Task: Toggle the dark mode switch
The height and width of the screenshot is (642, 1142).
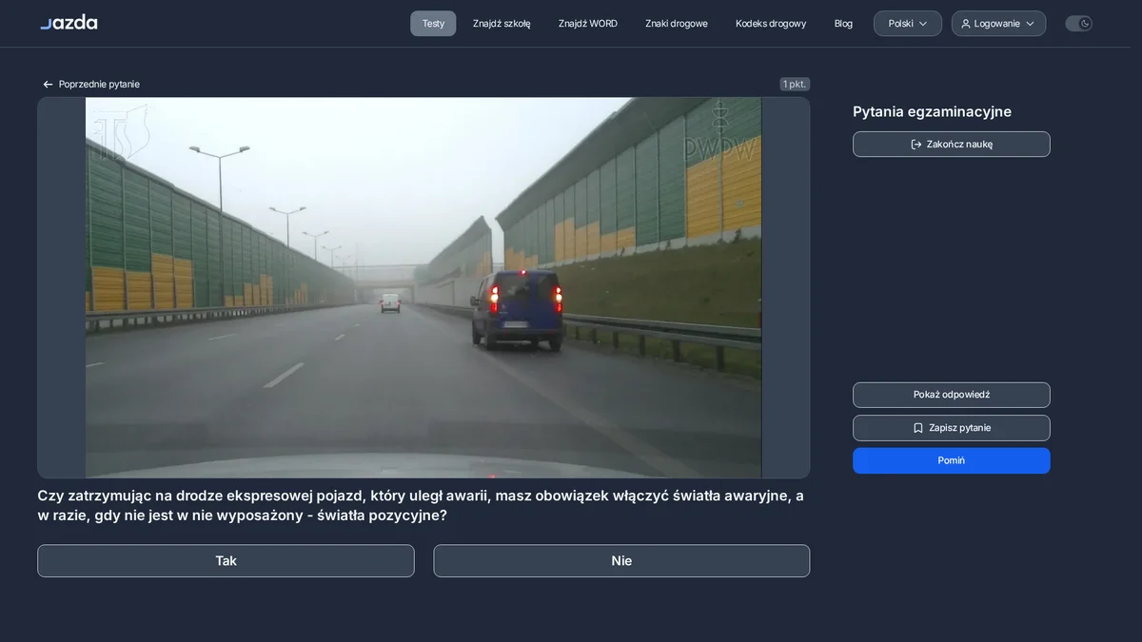Action: (1078, 24)
